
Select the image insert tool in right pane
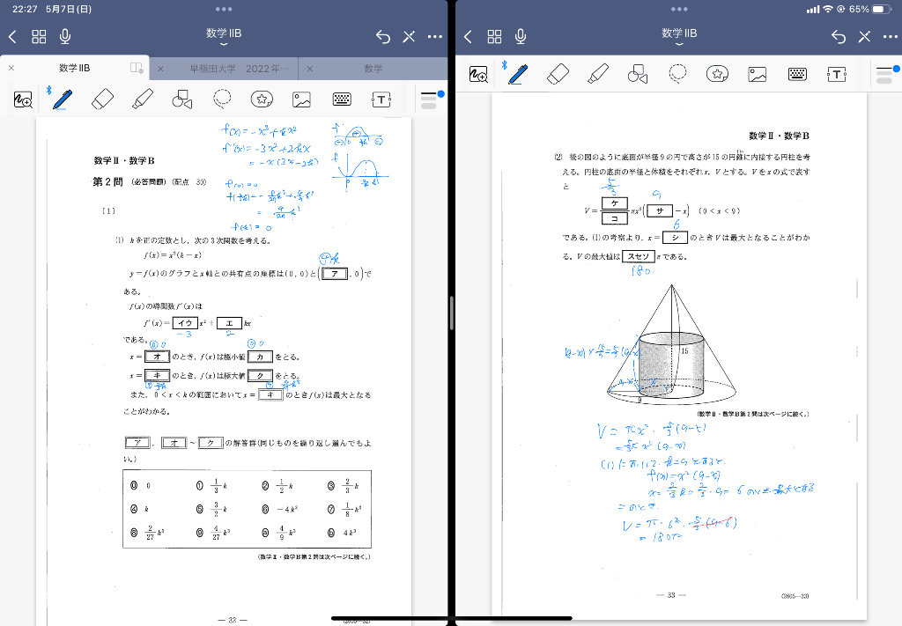758,74
